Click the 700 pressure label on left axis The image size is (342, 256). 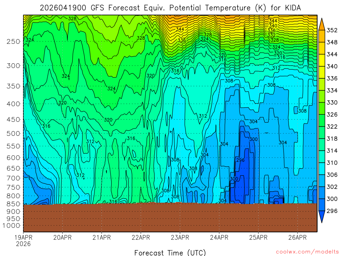point(13,178)
